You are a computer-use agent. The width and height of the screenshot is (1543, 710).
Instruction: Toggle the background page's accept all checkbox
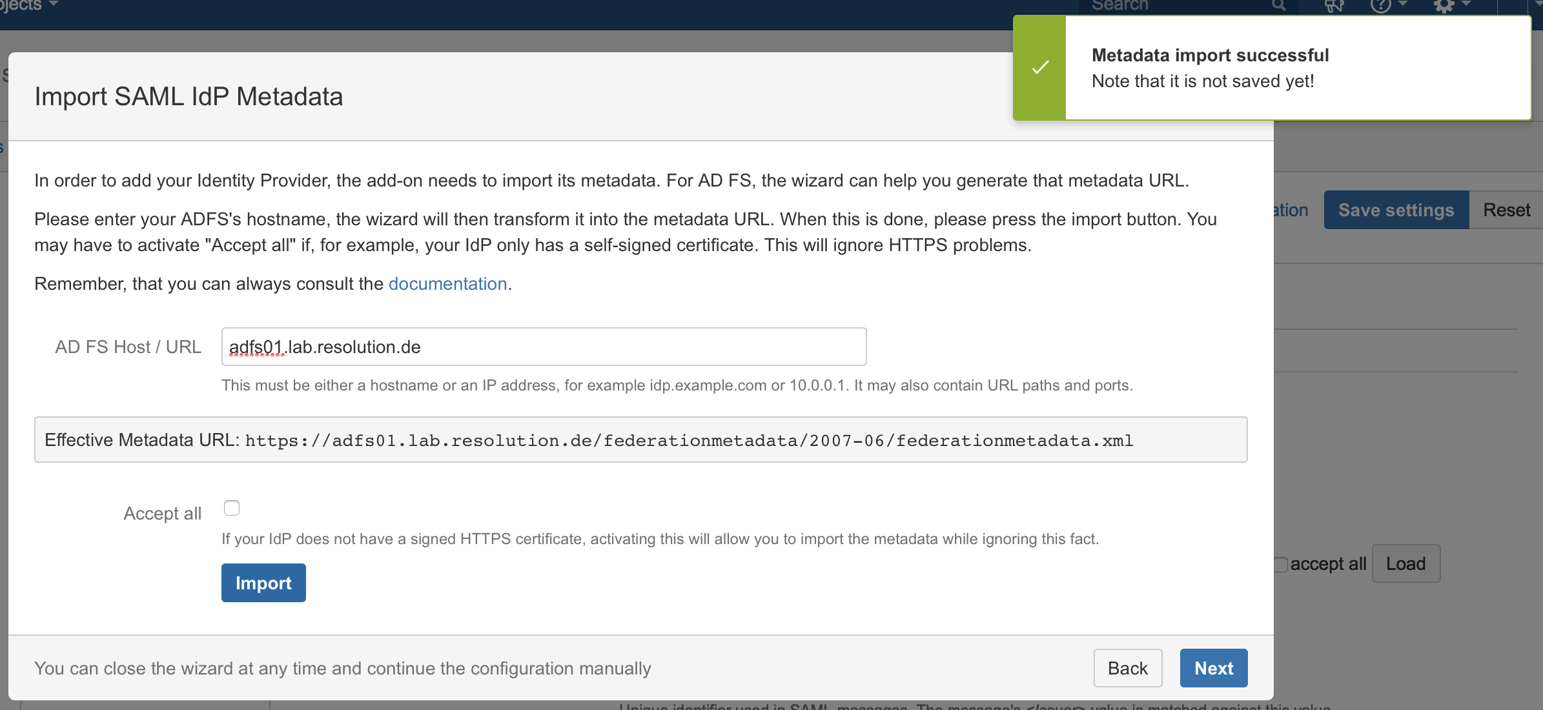pos(1281,564)
